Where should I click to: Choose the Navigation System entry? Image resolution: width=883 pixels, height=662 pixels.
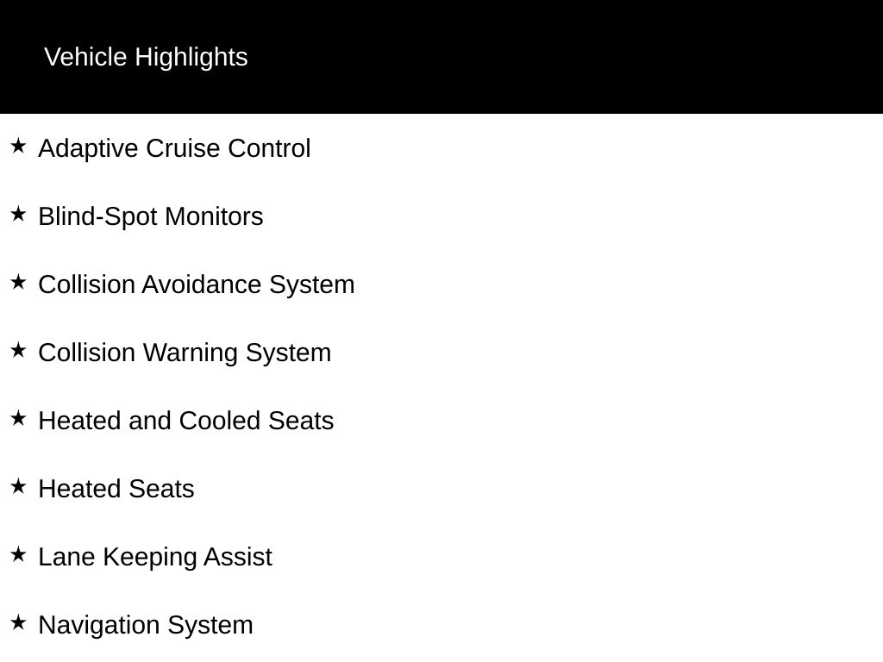click(145, 626)
